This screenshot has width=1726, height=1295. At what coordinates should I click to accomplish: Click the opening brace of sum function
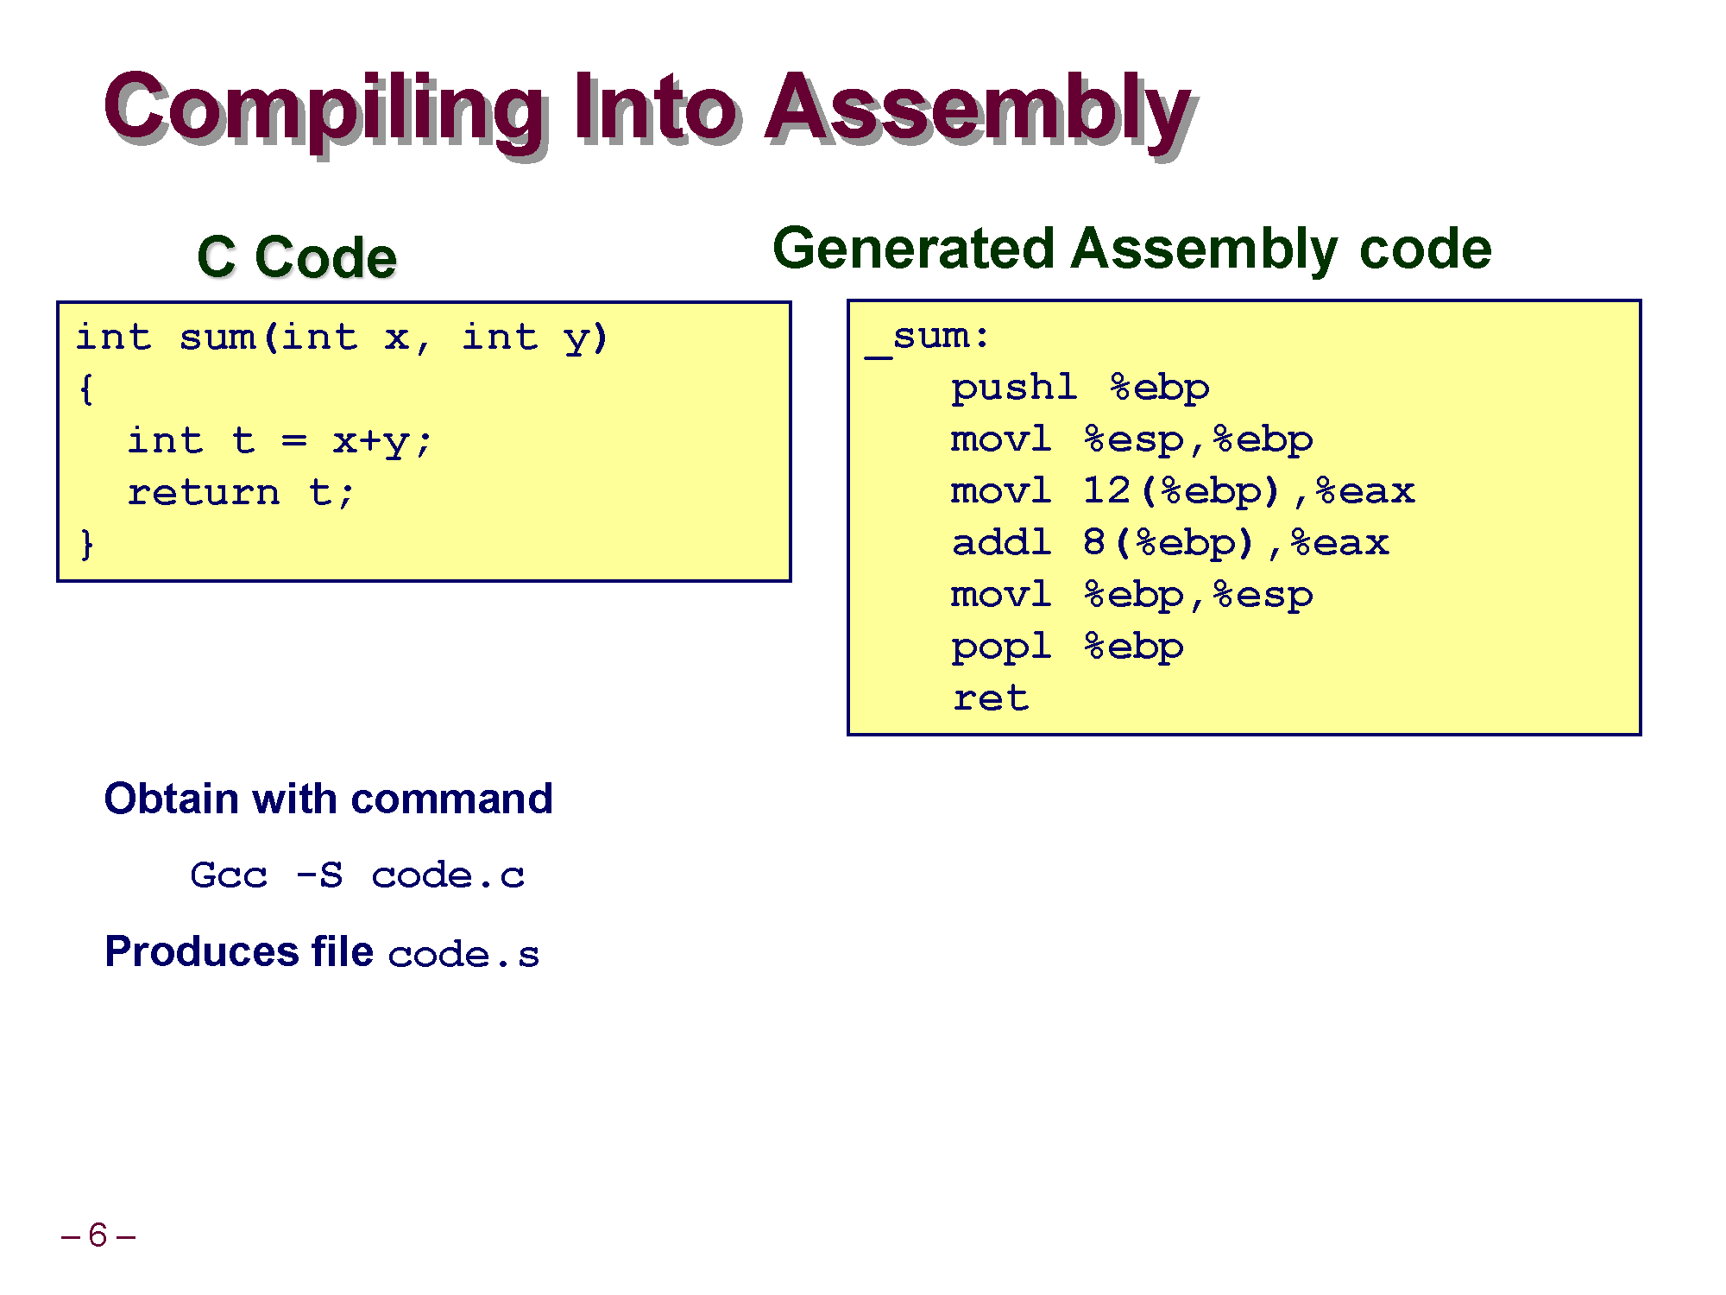(85, 389)
